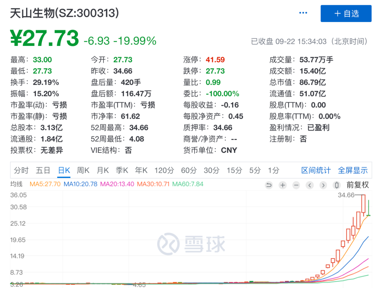Click the MA60:7.84 indicator label
This screenshot has height=288, width=376.
[x=188, y=184]
